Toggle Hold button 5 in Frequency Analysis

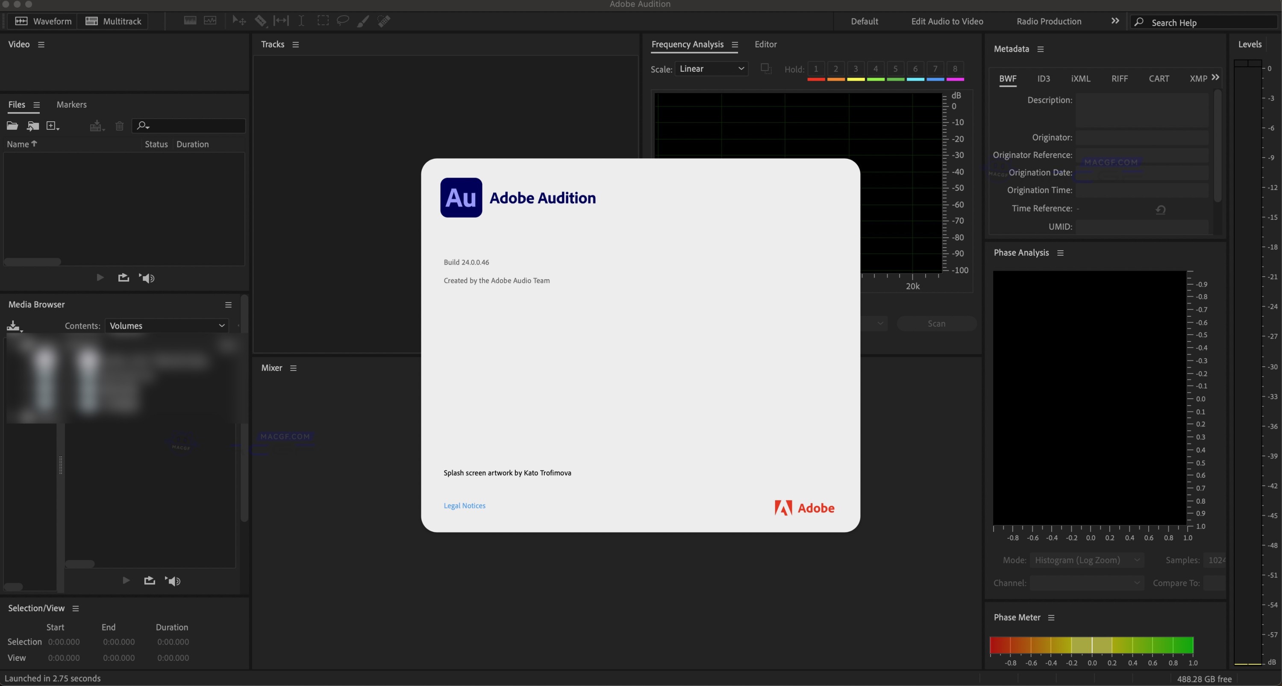point(895,69)
